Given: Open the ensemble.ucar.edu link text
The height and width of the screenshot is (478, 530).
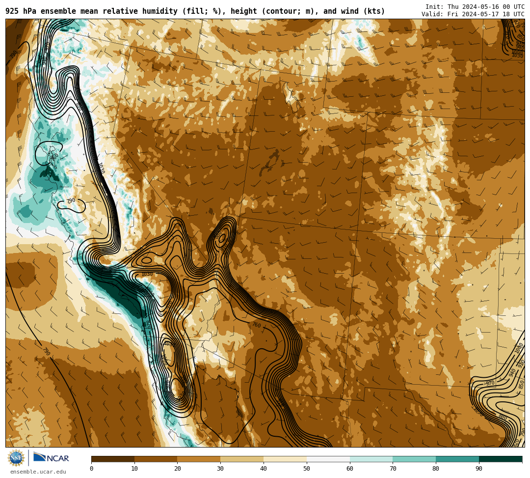Looking at the screenshot, I should point(38,472).
